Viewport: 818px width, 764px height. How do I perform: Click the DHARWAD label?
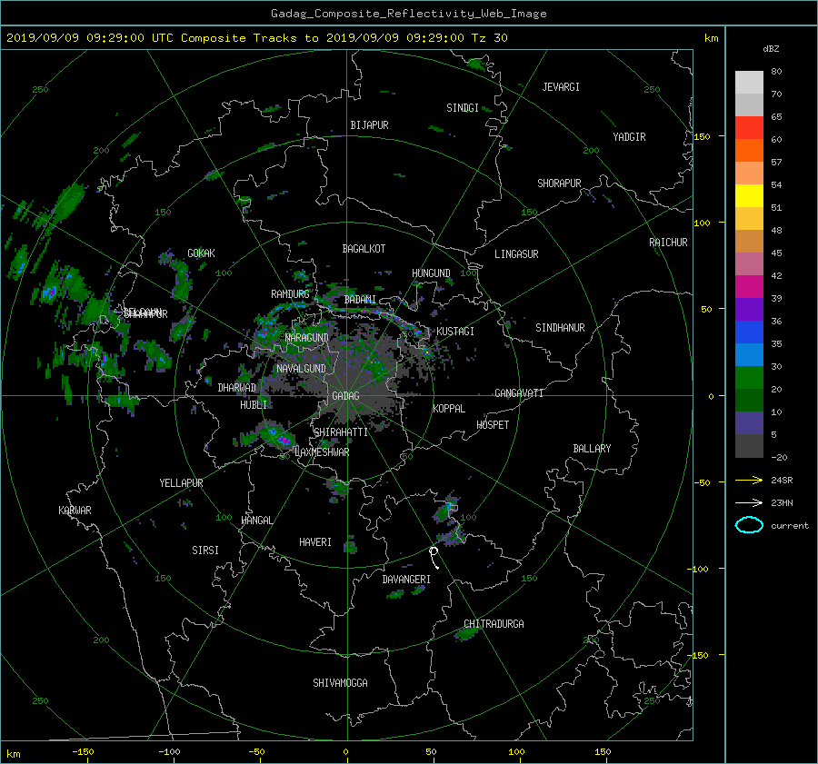(237, 388)
